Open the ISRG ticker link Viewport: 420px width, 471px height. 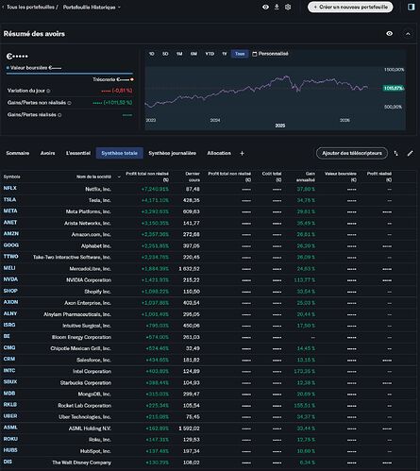pos(9,325)
